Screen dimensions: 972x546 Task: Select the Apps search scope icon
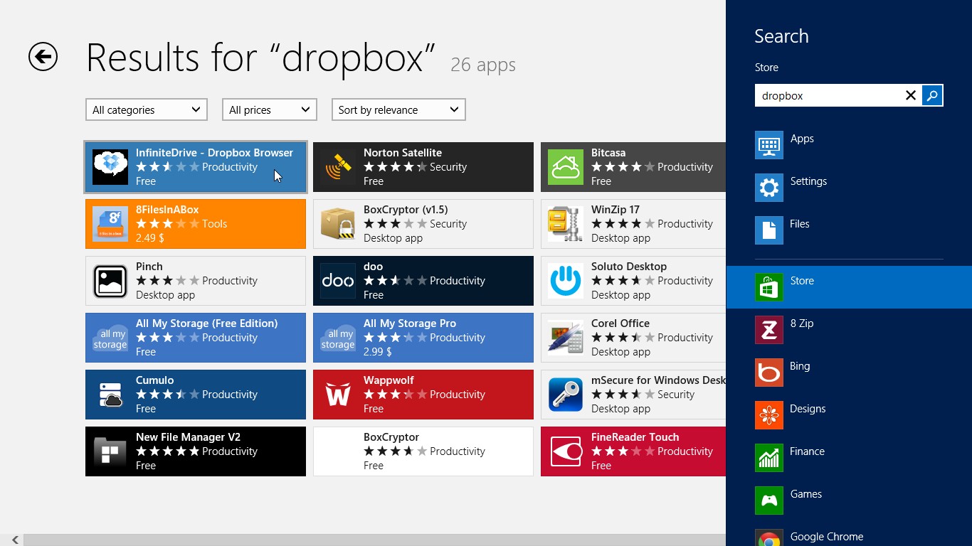click(x=768, y=145)
